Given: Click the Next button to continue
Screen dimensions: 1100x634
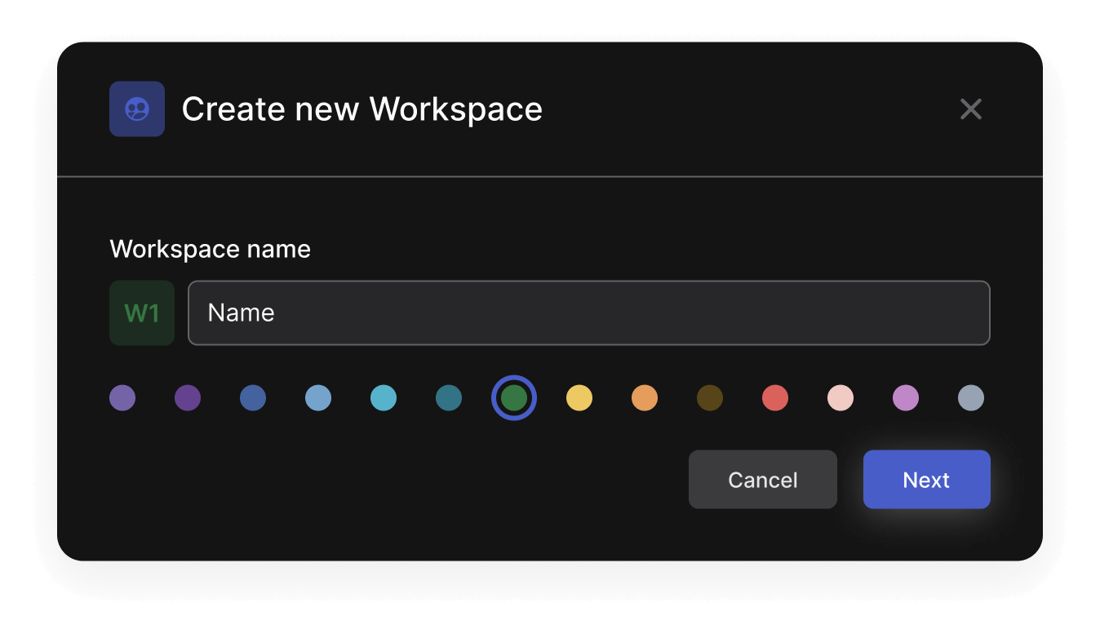Looking at the screenshot, I should 926,480.
